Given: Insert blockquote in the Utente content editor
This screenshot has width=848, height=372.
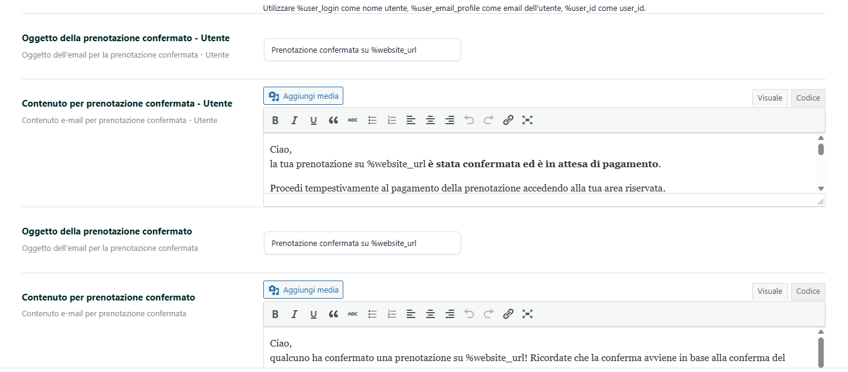Looking at the screenshot, I should [x=333, y=120].
